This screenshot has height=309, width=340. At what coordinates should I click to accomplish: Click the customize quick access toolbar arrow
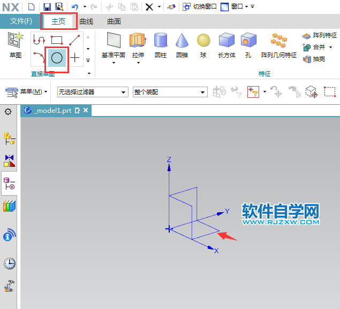click(x=253, y=7)
